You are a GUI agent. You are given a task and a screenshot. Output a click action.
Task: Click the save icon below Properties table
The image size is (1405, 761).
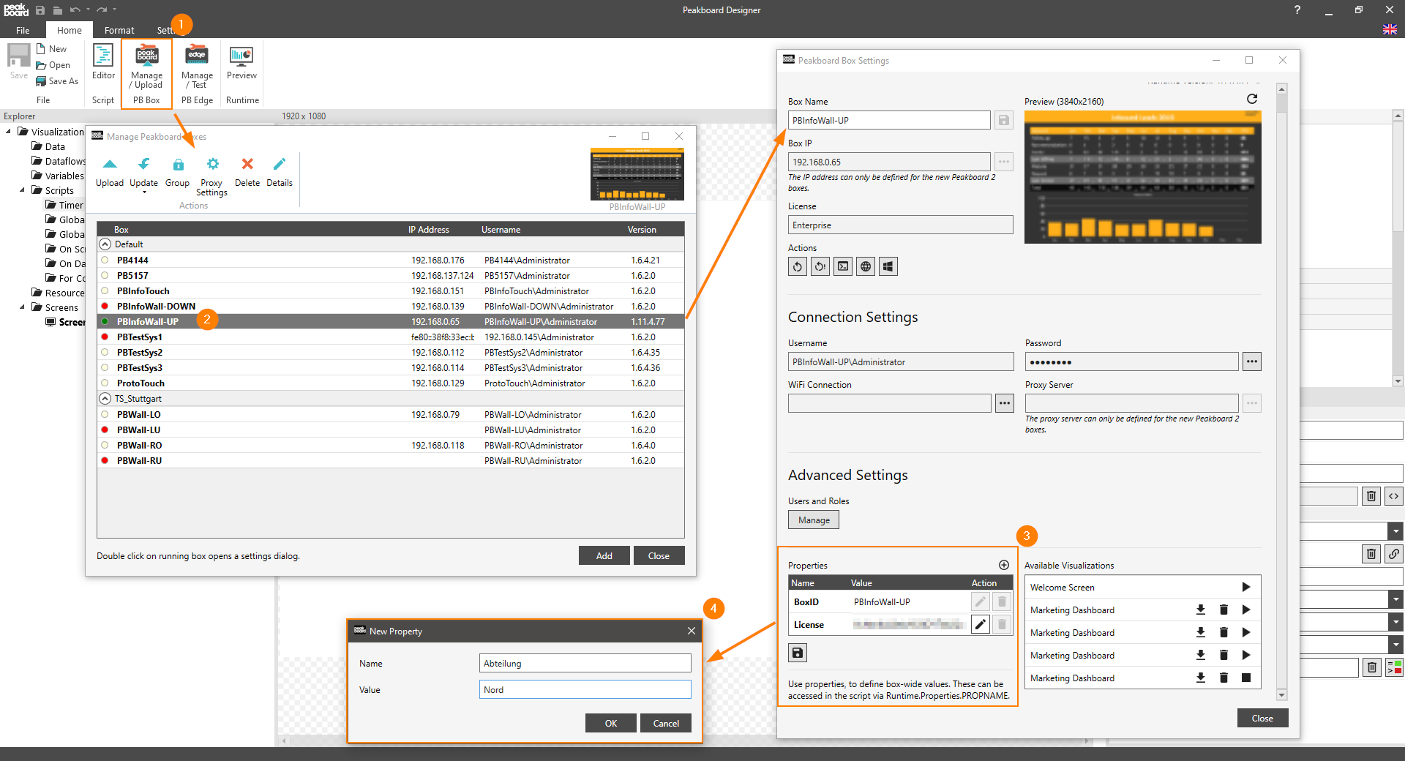(798, 653)
